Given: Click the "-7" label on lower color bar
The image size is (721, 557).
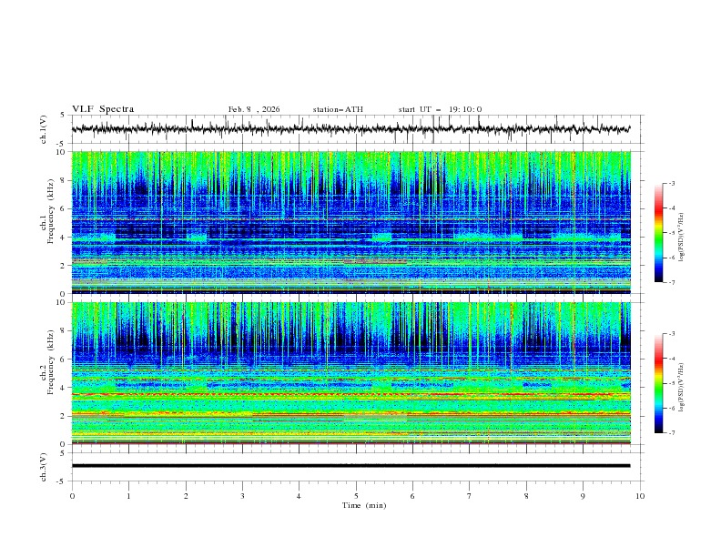Looking at the screenshot, I should 672,433.
